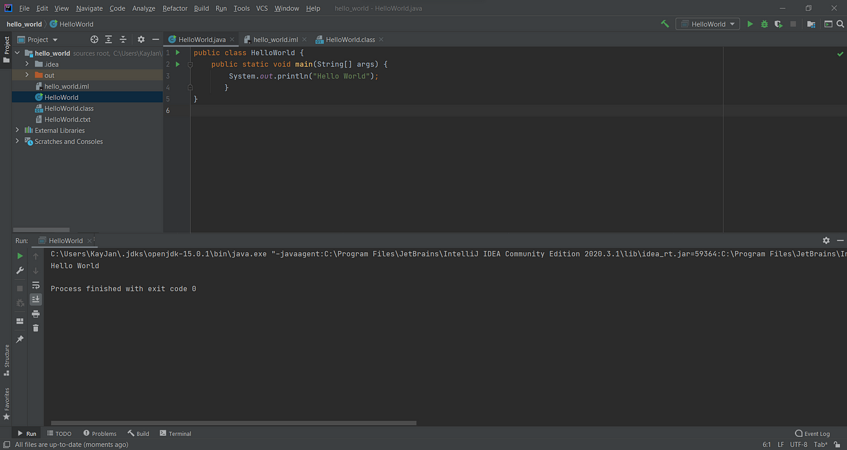Image resolution: width=847 pixels, height=450 pixels.
Task: Open Project Structure via folder icon
Action: pyautogui.click(x=811, y=24)
